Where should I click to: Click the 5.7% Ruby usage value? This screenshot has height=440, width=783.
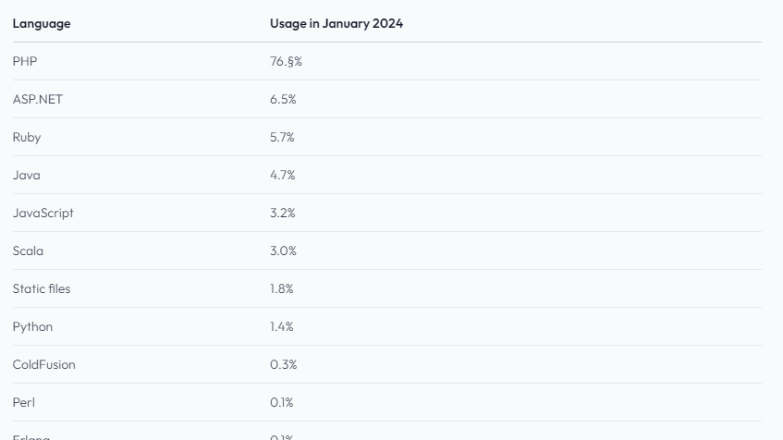click(x=282, y=138)
